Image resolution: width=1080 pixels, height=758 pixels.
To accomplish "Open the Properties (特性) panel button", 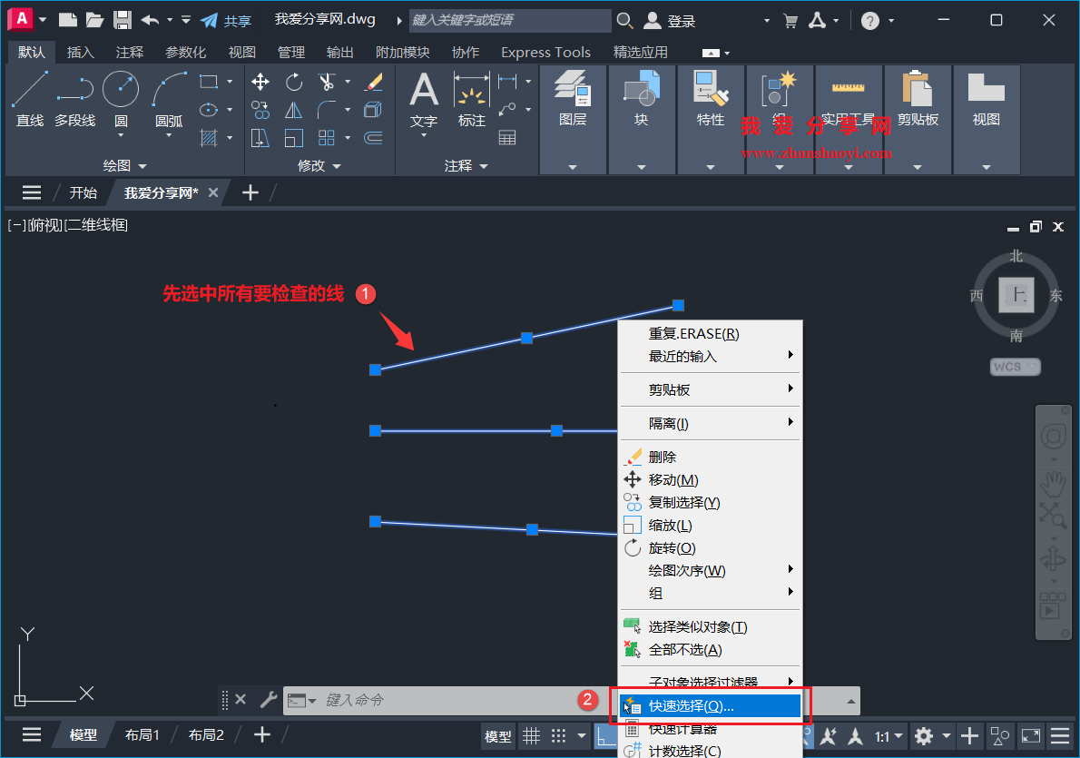I will 711,119.
